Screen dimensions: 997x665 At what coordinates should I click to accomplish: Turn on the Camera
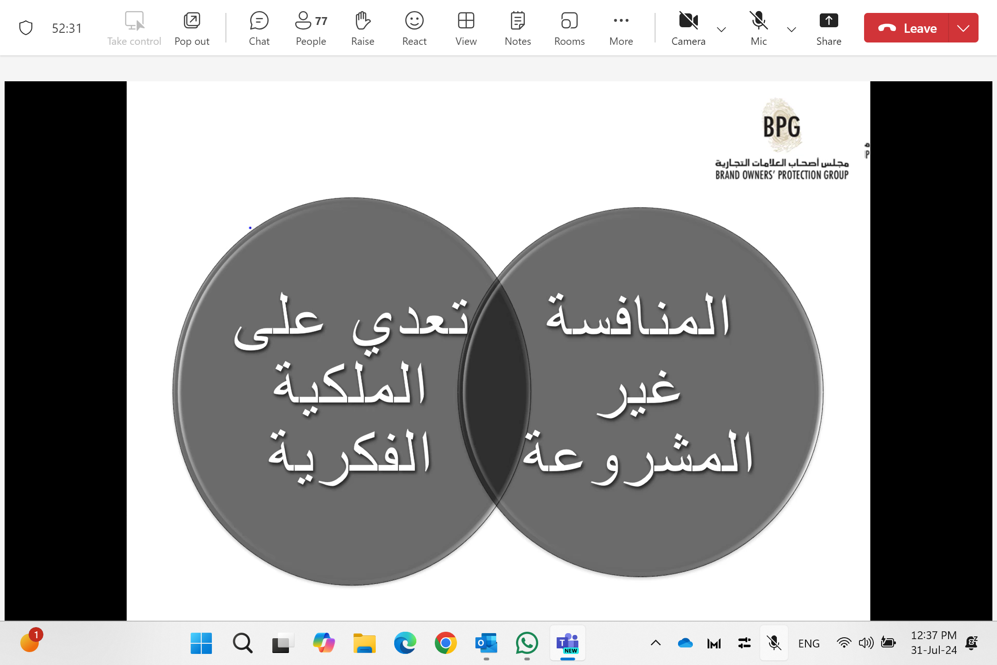coord(688,29)
